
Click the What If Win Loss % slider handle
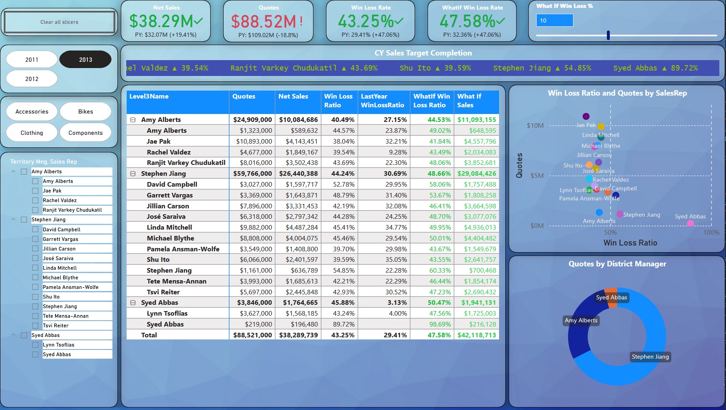tap(608, 35)
